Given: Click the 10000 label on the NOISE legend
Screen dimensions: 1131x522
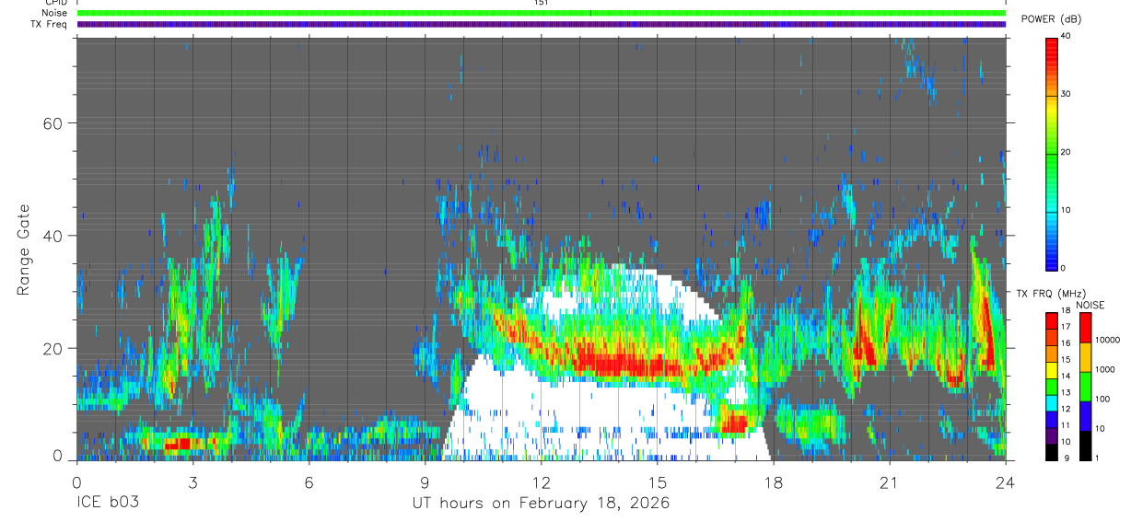Looking at the screenshot, I should click(1108, 341).
